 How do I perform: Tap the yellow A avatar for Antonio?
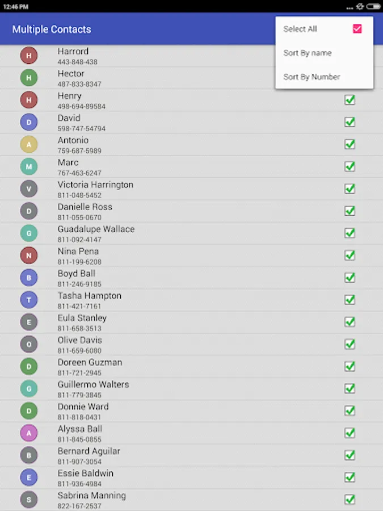[29, 144]
